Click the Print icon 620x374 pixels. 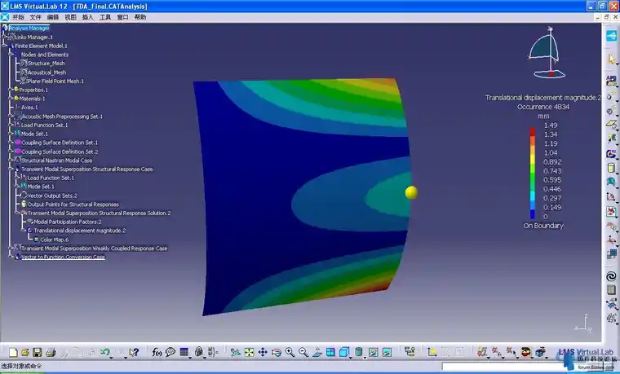tap(51, 352)
